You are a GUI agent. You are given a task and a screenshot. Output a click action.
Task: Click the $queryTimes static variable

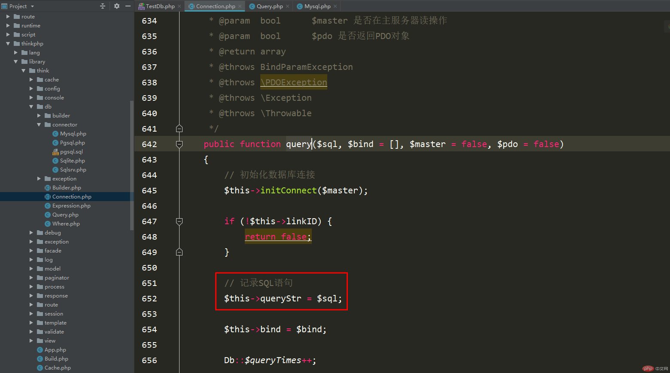273,360
